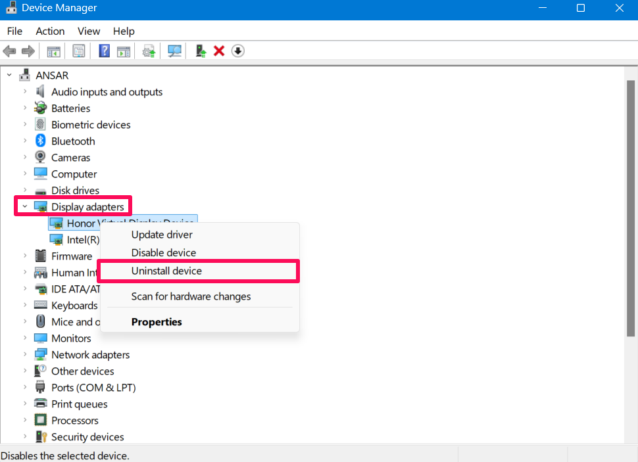Image resolution: width=638 pixels, height=462 pixels.
Task: Expand the Monitors node
Action: [25, 338]
